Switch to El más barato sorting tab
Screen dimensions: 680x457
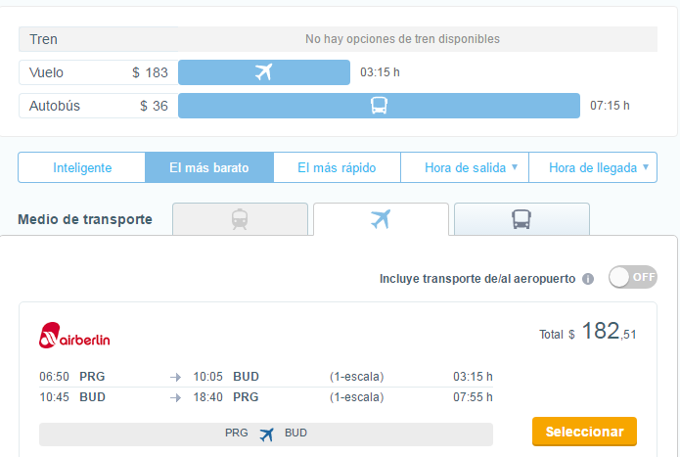point(208,167)
